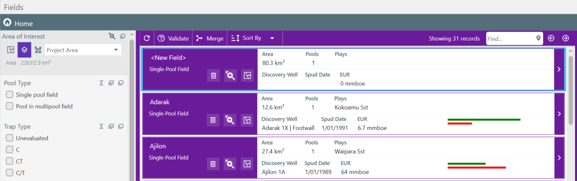This screenshot has height=181, width=577.
Task: Expand the Adarak record chevron
Action: pyautogui.click(x=560, y=114)
